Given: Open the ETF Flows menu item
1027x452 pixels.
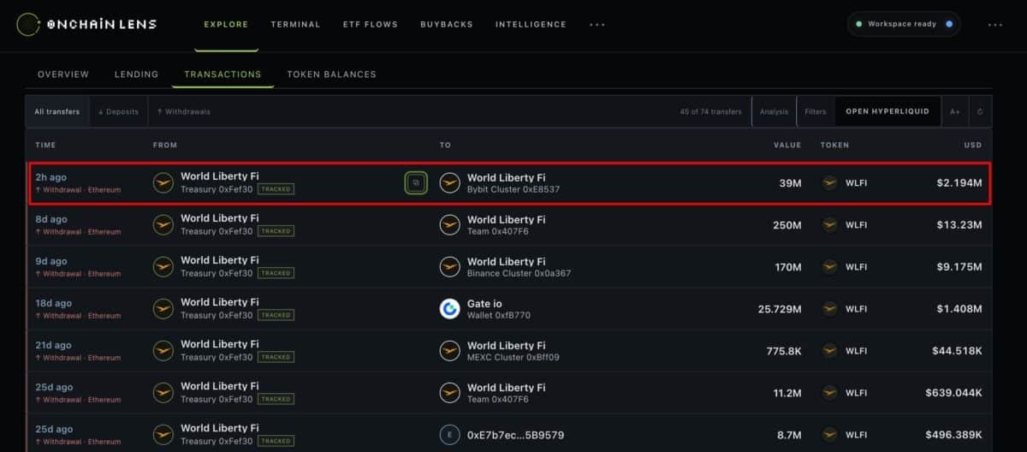Looking at the screenshot, I should (x=370, y=25).
